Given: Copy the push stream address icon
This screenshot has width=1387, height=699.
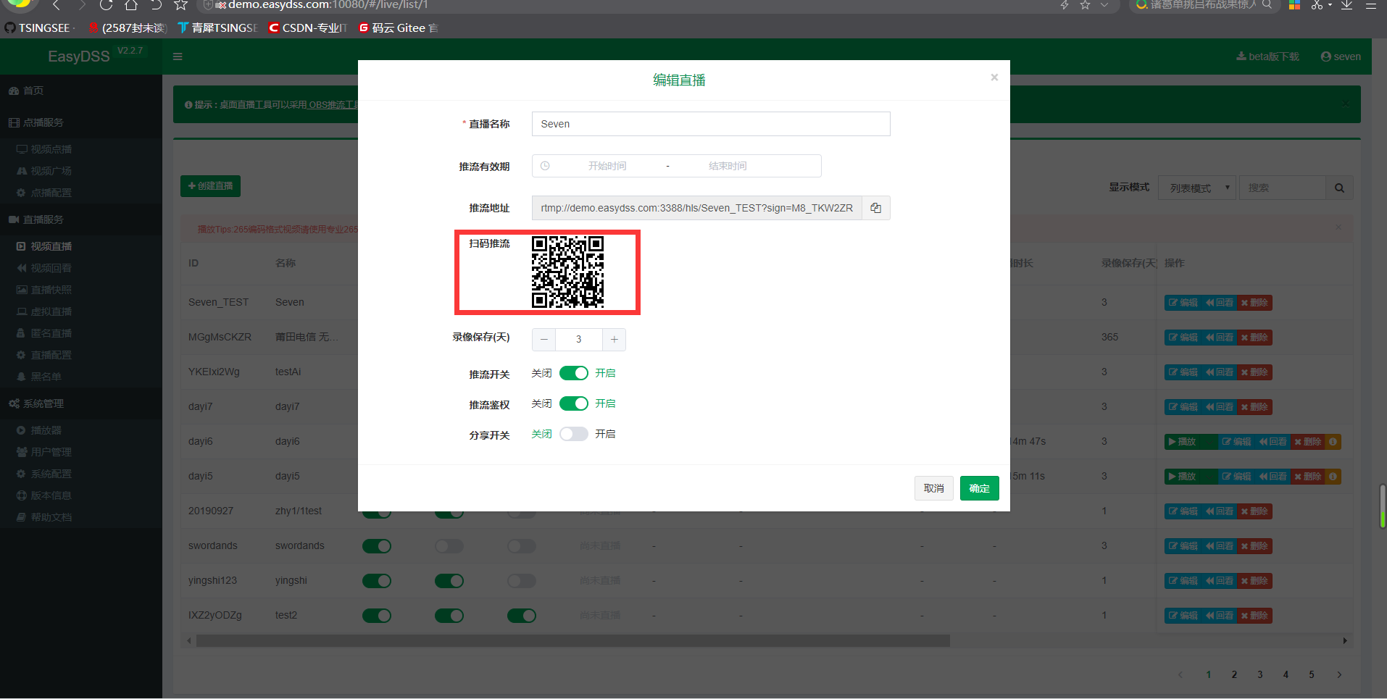Looking at the screenshot, I should pyautogui.click(x=875, y=208).
